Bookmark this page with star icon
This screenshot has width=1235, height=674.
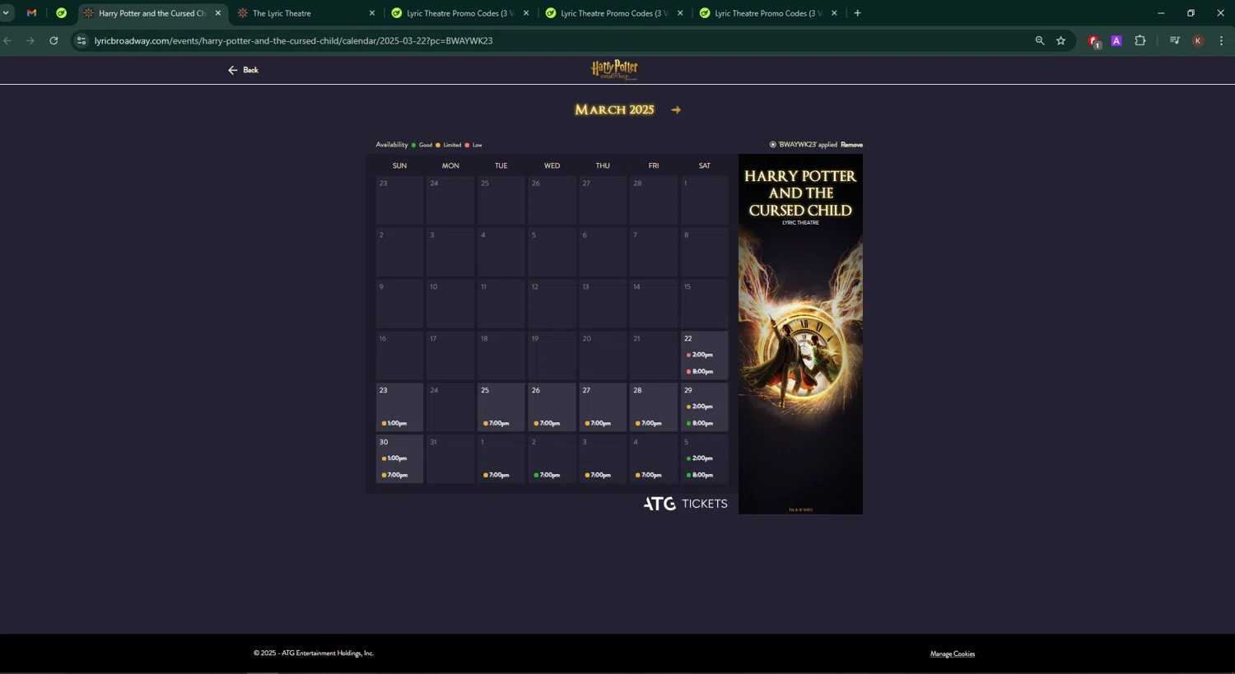[x=1061, y=40]
